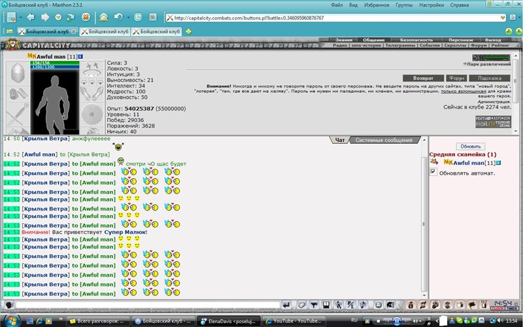Open the Настройки menu

431,5
